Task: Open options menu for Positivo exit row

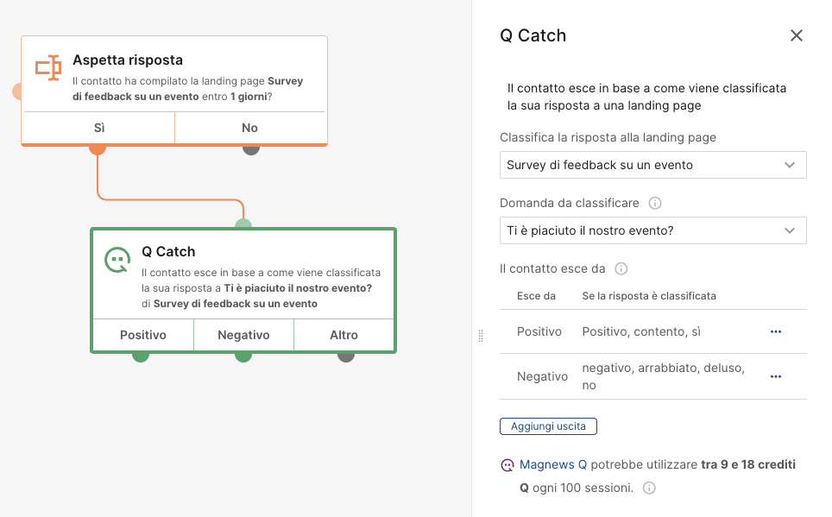Action: [x=776, y=331]
